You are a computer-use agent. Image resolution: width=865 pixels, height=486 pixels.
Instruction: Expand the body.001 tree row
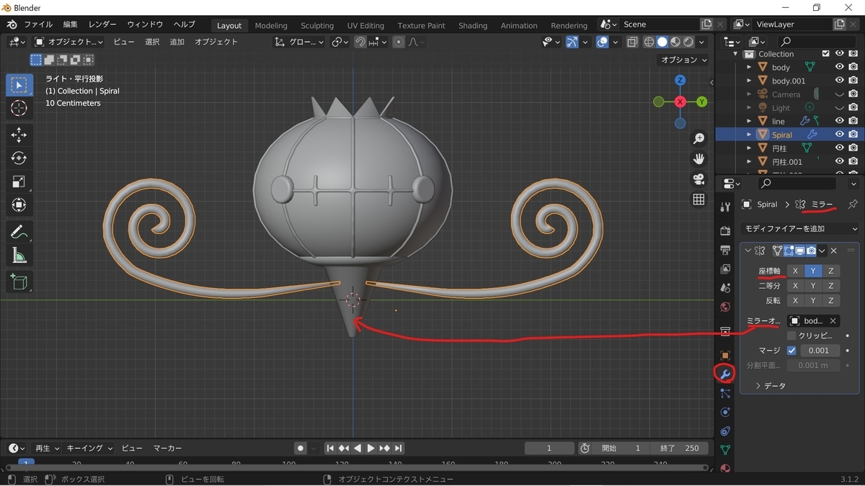749,81
